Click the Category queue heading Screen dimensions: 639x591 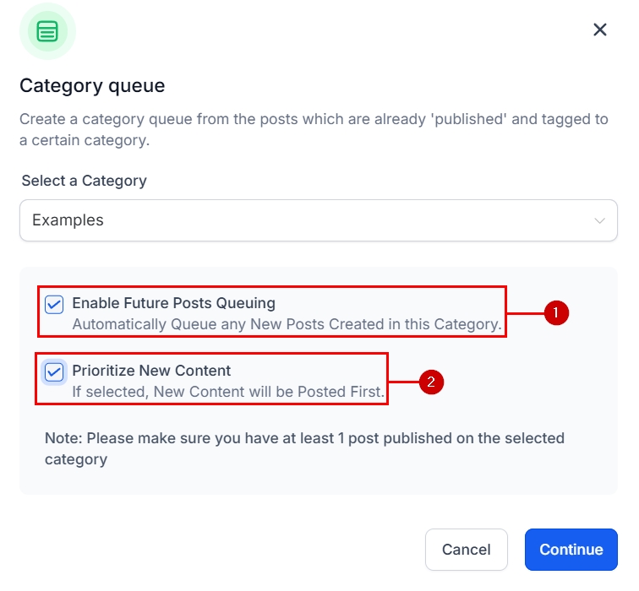tap(92, 85)
